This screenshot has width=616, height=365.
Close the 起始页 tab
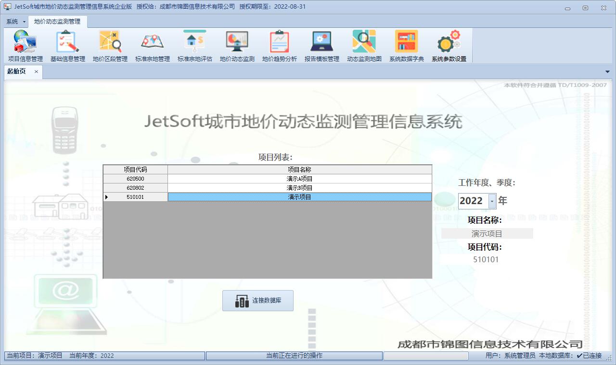click(36, 72)
